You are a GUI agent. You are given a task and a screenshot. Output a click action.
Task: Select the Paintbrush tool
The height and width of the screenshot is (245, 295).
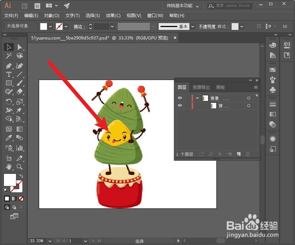[20, 83]
